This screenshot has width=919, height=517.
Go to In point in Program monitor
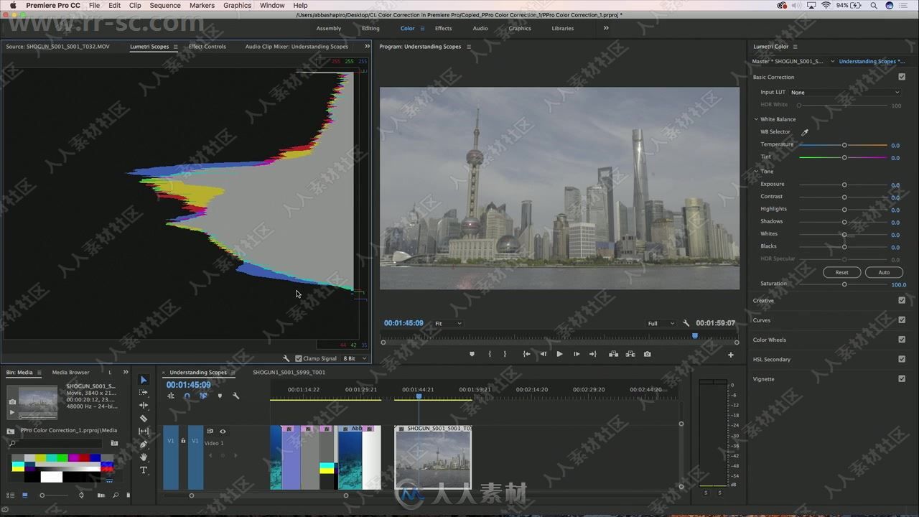click(x=526, y=354)
